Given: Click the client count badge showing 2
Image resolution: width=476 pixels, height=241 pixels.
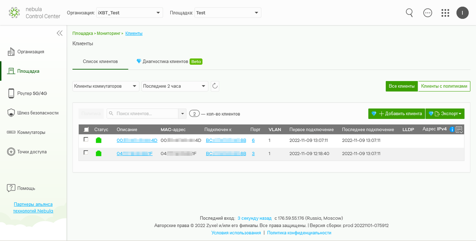Looking at the screenshot, I should pyautogui.click(x=194, y=114).
